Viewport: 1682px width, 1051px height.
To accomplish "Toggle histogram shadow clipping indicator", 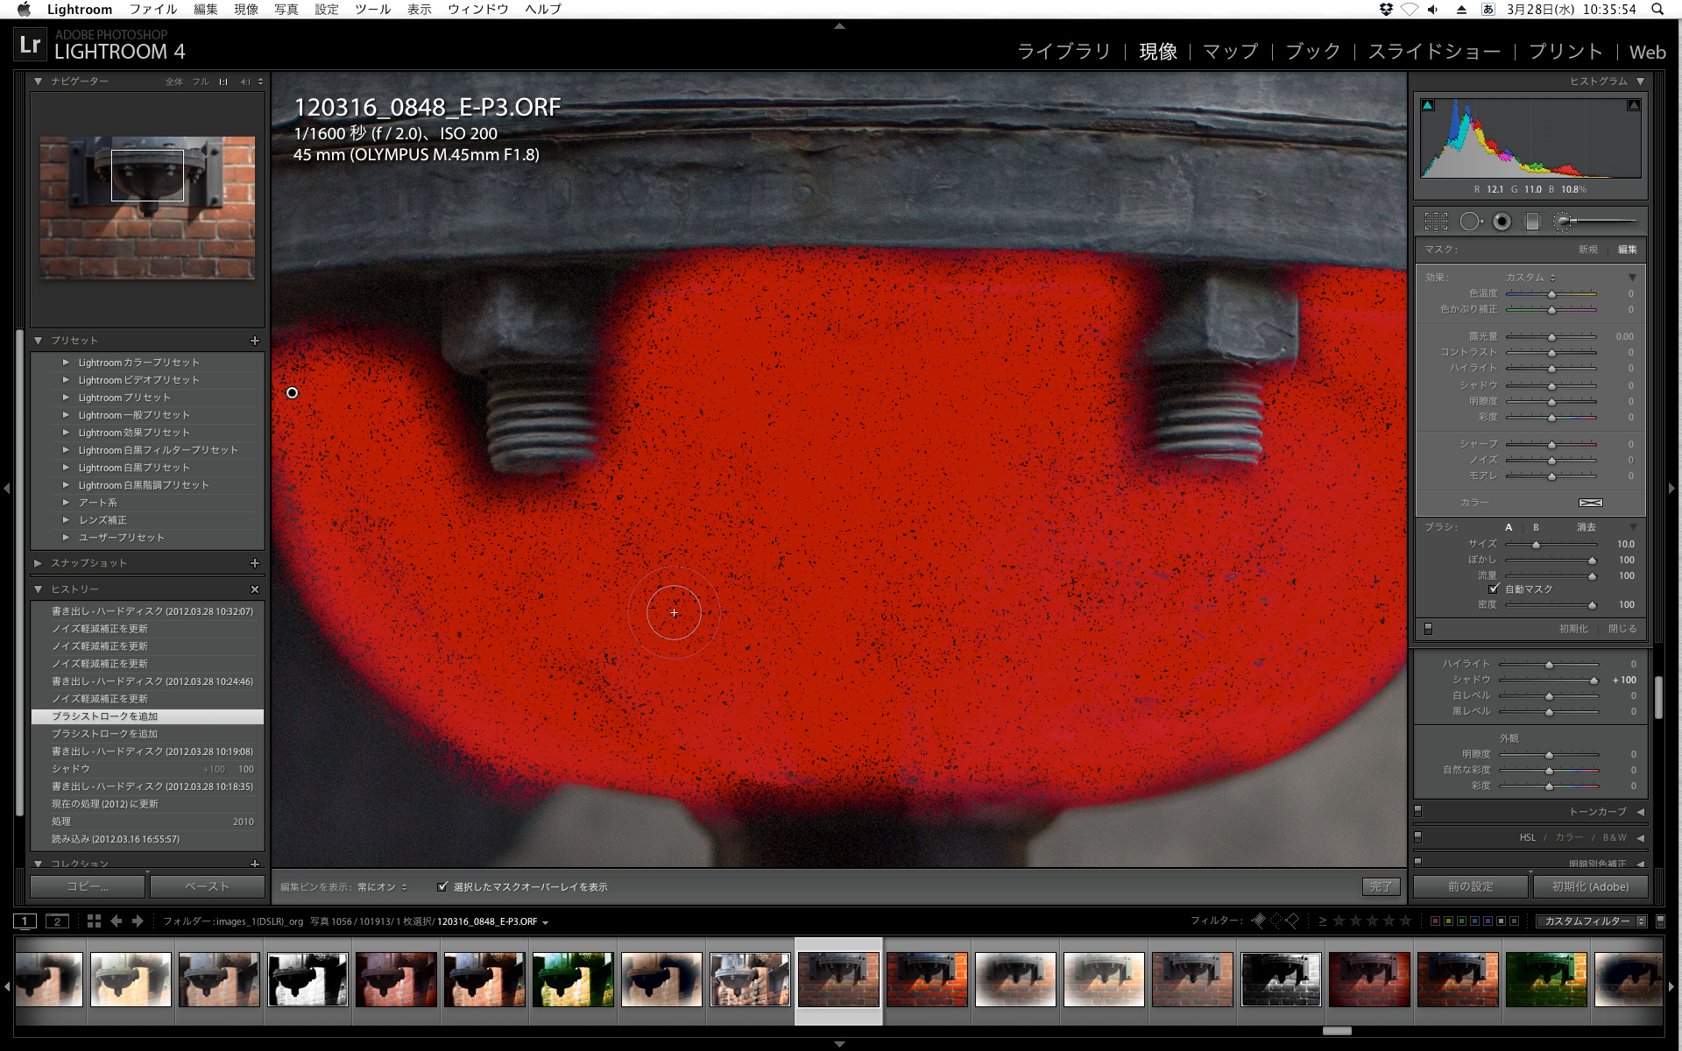I will 1428,105.
